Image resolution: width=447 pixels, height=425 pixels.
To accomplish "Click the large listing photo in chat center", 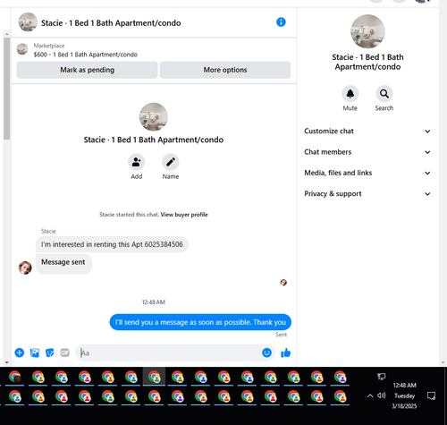I will pyautogui.click(x=154, y=117).
